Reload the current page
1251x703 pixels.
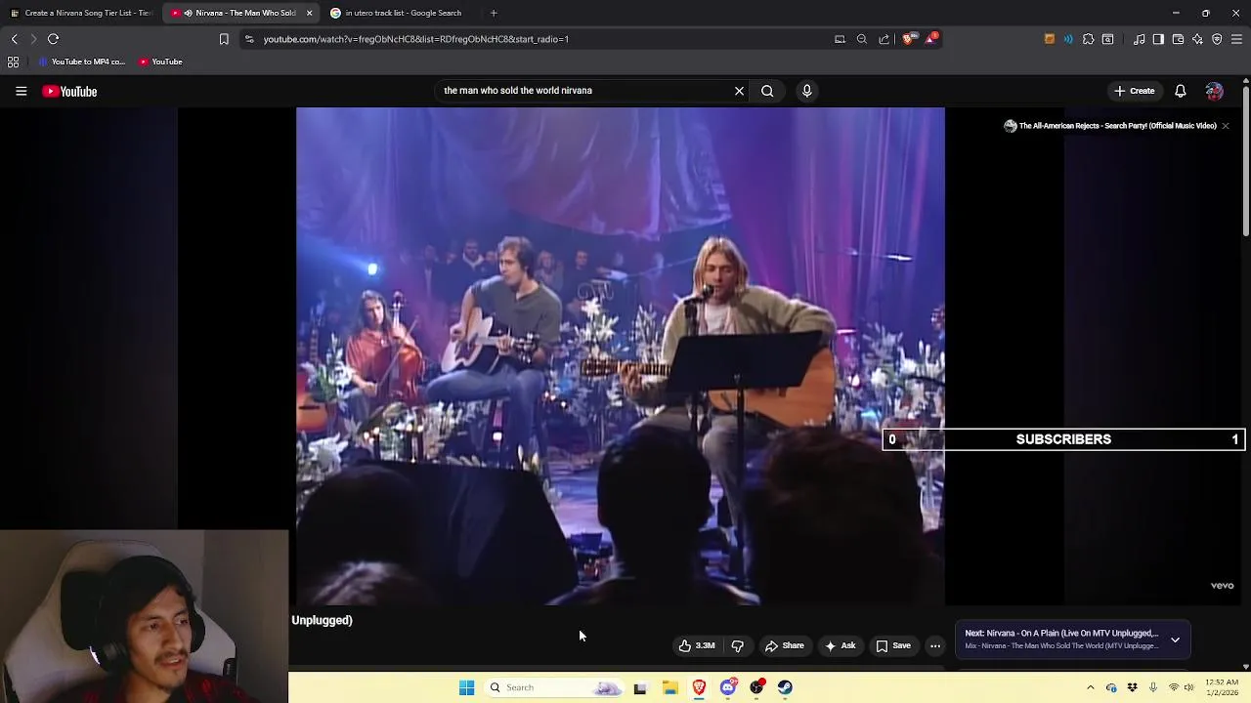pos(54,39)
